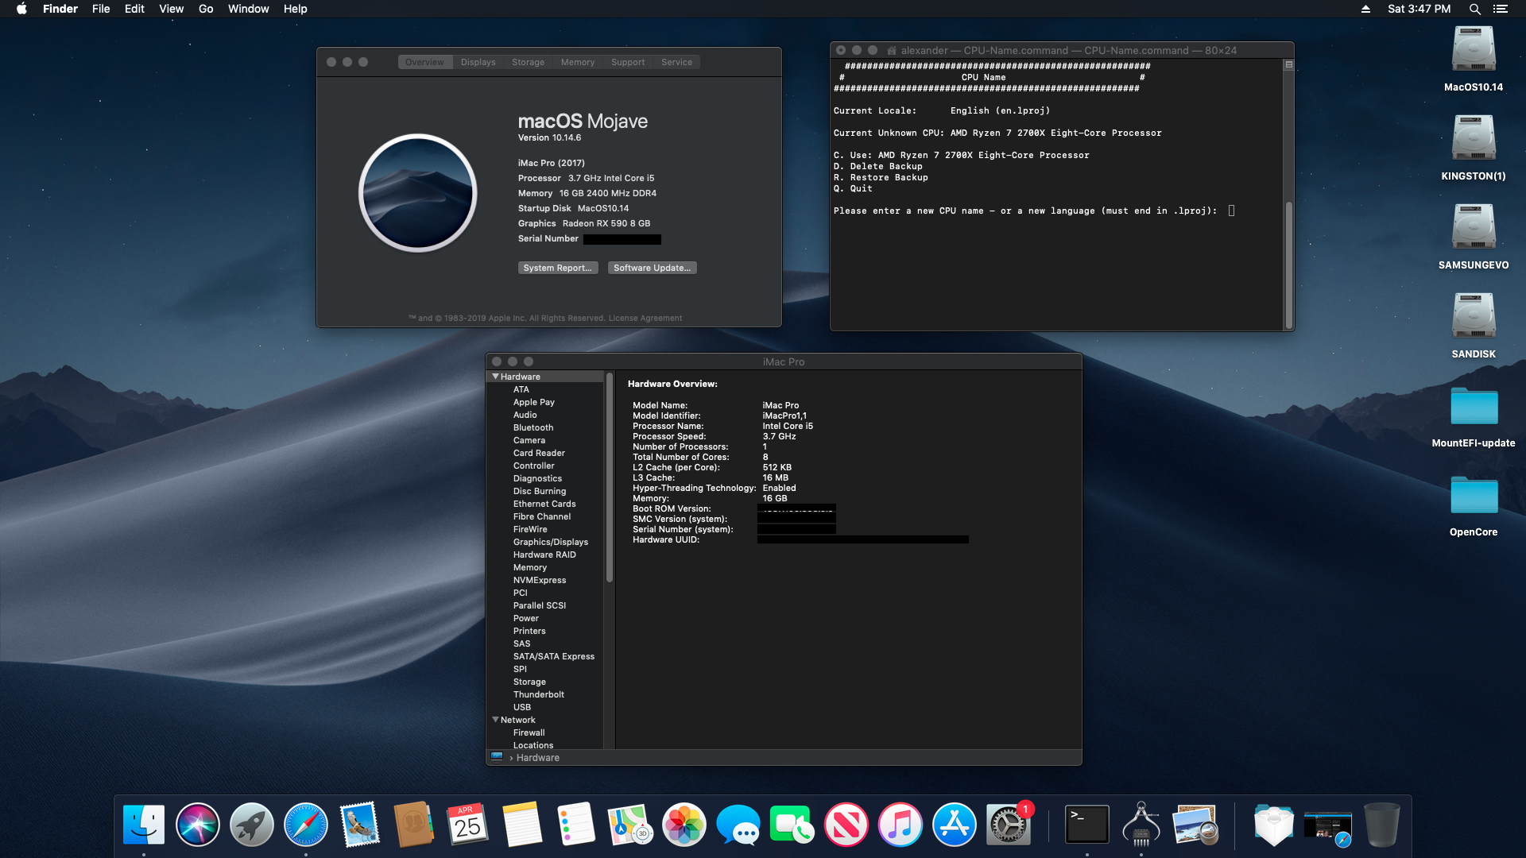The height and width of the screenshot is (858, 1526).
Task: Launch Safari from the dock
Action: pos(305,825)
